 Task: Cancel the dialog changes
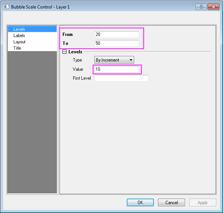[171, 203]
